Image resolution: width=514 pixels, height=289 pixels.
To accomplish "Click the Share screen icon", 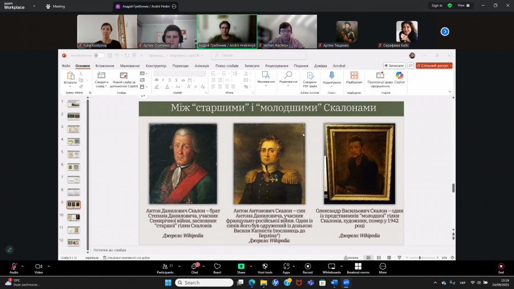I will pyautogui.click(x=241, y=267).
